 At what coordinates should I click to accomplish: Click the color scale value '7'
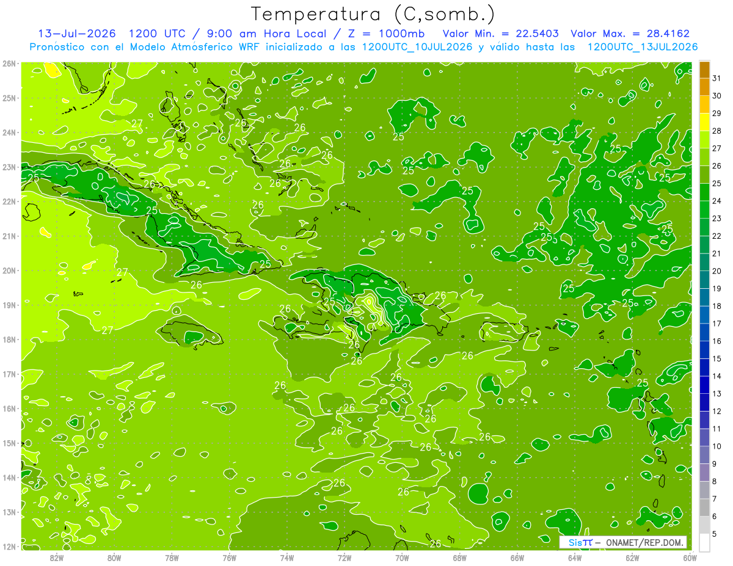click(715, 499)
